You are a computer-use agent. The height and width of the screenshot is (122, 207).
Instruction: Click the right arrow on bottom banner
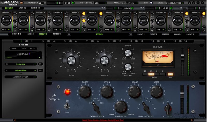coord(192,120)
